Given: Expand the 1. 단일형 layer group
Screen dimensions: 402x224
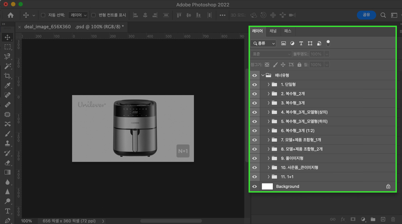Looking at the screenshot, I should tap(268, 84).
